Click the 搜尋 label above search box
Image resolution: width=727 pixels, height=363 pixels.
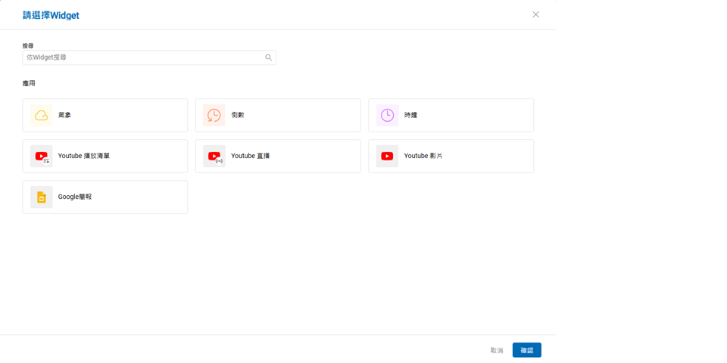pos(28,46)
